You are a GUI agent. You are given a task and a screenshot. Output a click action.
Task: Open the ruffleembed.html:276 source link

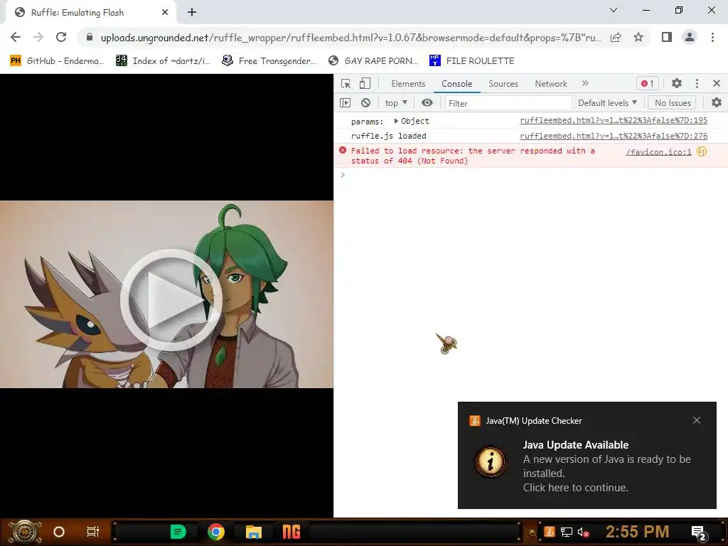click(x=614, y=136)
